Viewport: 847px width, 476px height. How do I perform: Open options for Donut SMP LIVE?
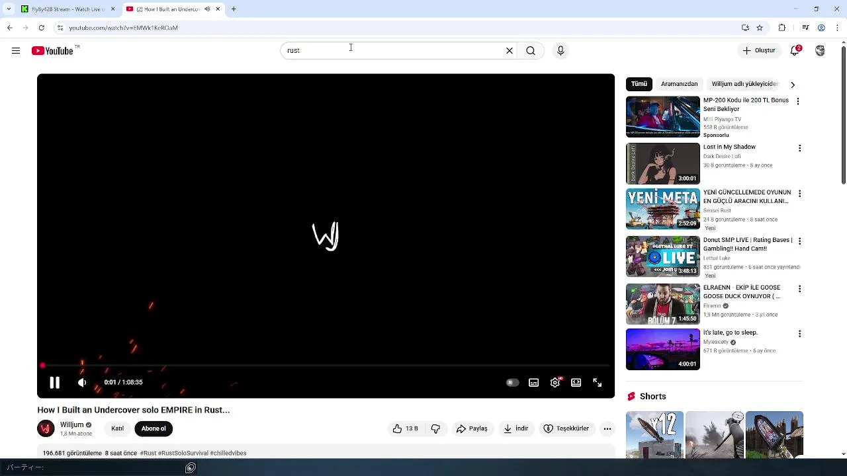coord(799,241)
